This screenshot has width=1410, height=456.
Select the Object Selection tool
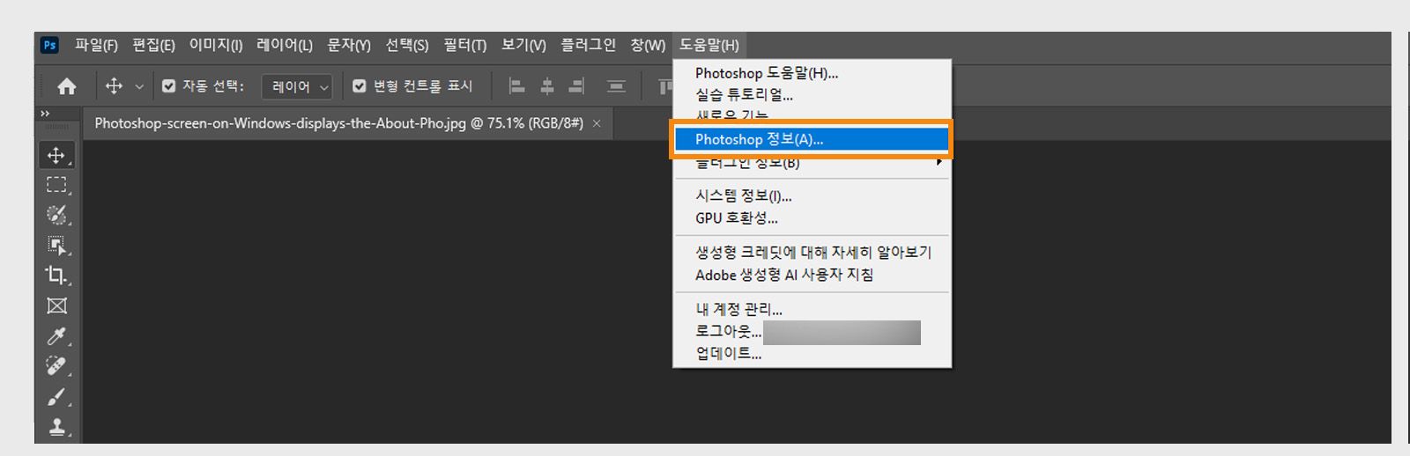[56, 245]
